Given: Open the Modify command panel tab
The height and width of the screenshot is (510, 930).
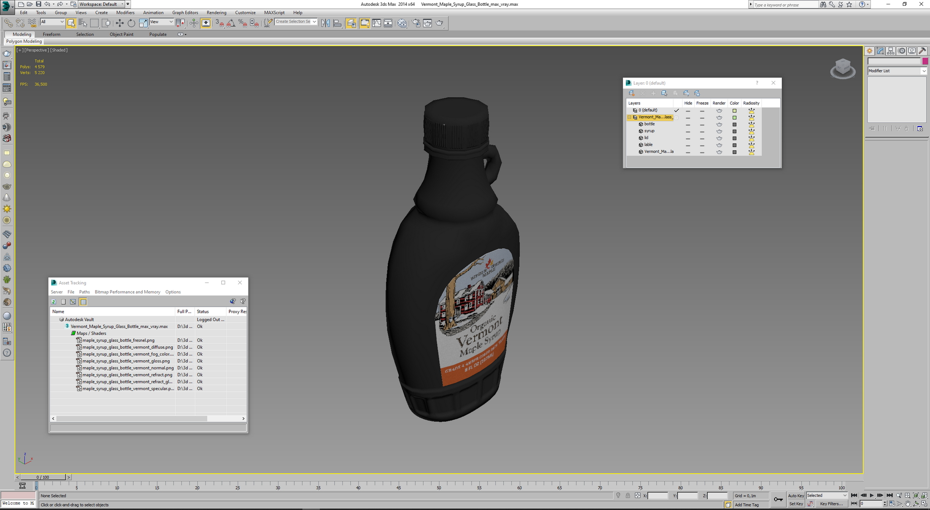Looking at the screenshot, I should pyautogui.click(x=880, y=51).
